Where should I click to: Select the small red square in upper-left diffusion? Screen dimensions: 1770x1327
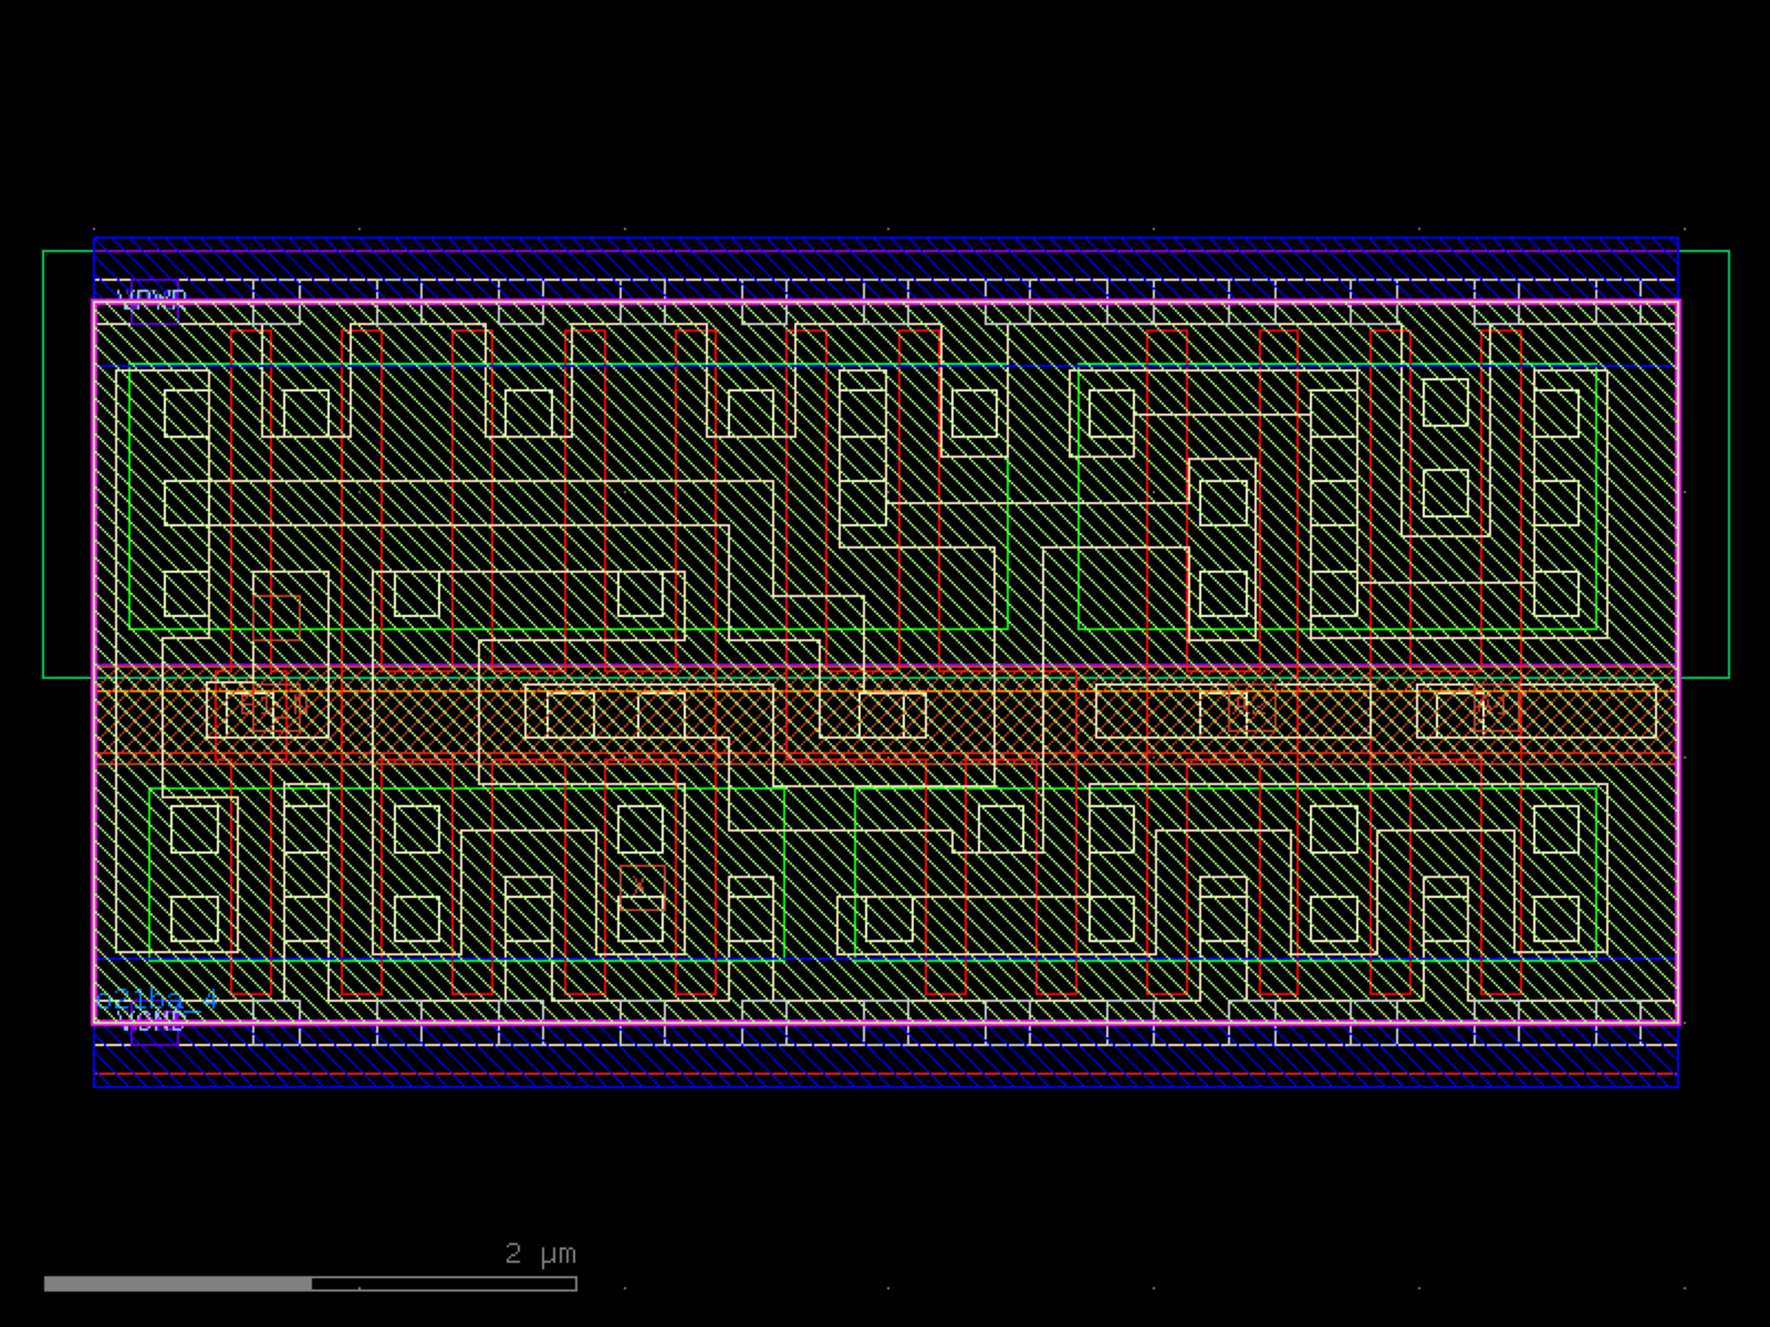point(276,617)
